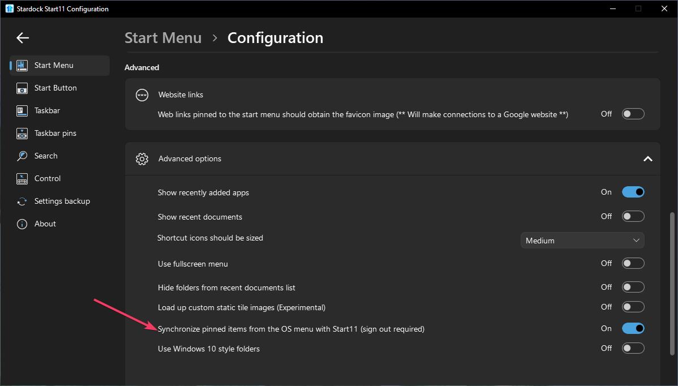This screenshot has height=386, width=678.
Task: Collapse the Advanced options section chevron
Action: pyautogui.click(x=647, y=159)
